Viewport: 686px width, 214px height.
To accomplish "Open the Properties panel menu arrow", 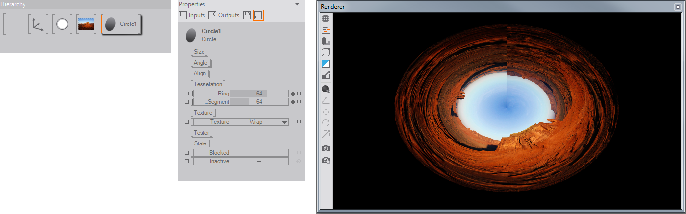I will click(297, 4).
